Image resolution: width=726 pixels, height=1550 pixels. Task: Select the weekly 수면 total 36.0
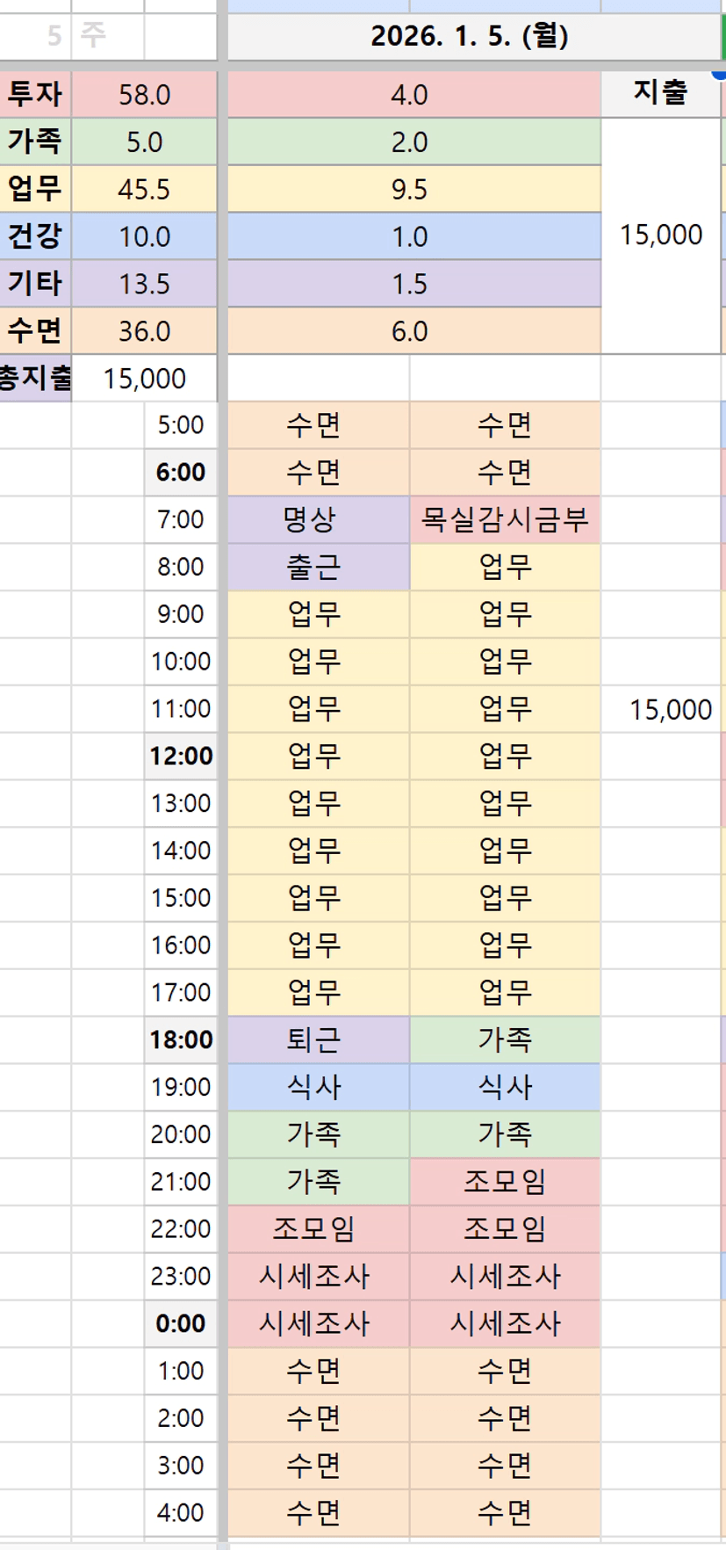pyautogui.click(x=144, y=331)
